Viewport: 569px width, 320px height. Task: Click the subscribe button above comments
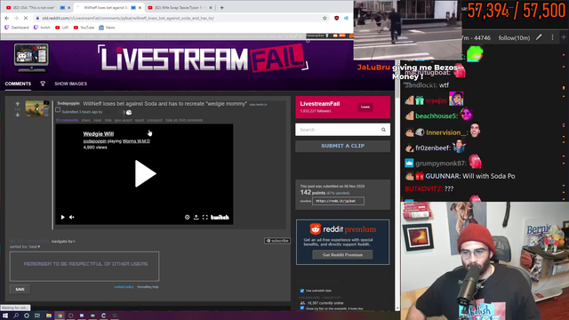coord(277,241)
